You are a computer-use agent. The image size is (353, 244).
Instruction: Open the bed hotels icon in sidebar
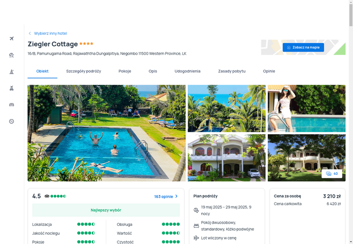[12, 105]
